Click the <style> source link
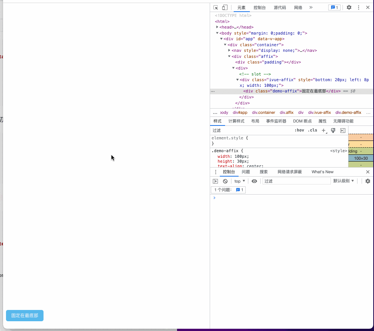Screen dimensions: 374x331 pos(338,151)
